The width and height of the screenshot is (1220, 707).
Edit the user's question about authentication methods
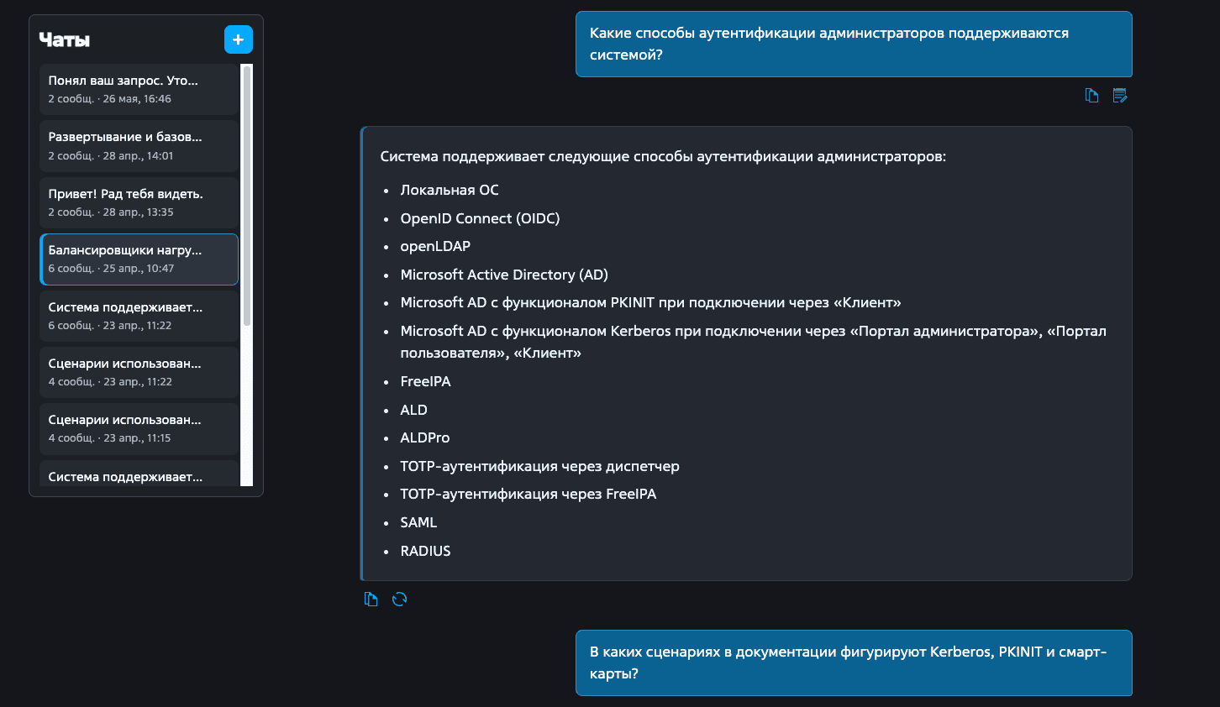[x=1120, y=96]
